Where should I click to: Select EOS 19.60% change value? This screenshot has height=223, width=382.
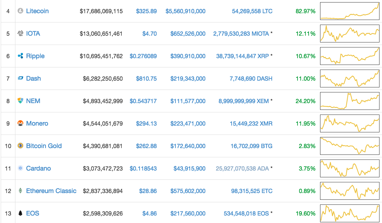click(x=305, y=213)
